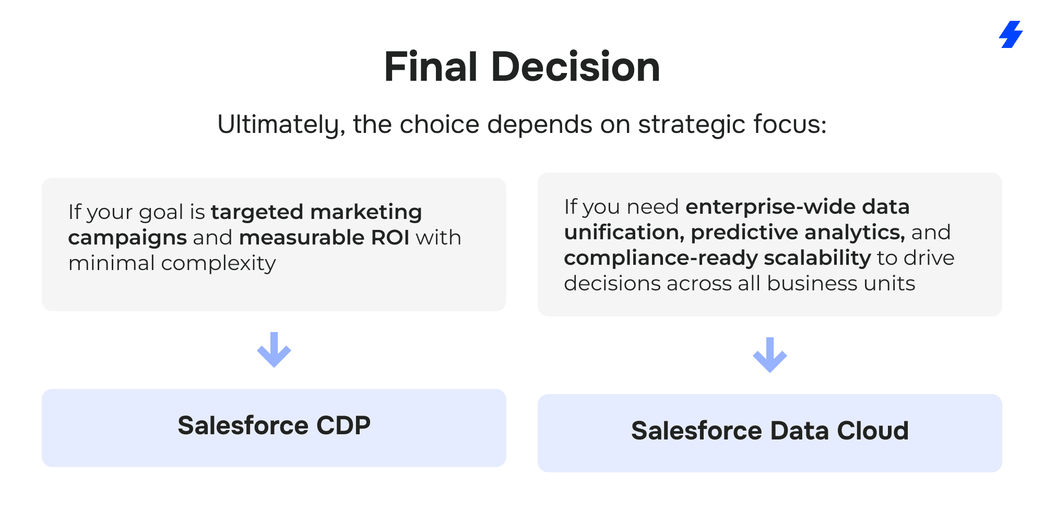Select the Salesforce Data Cloud box
This screenshot has width=1044, height=514.
coord(769,433)
